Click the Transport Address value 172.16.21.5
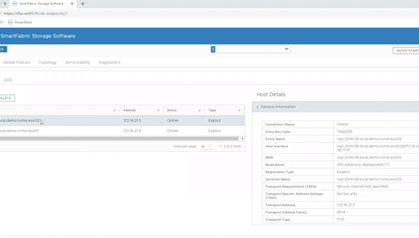The width and height of the screenshot is (419, 238). coord(345,205)
